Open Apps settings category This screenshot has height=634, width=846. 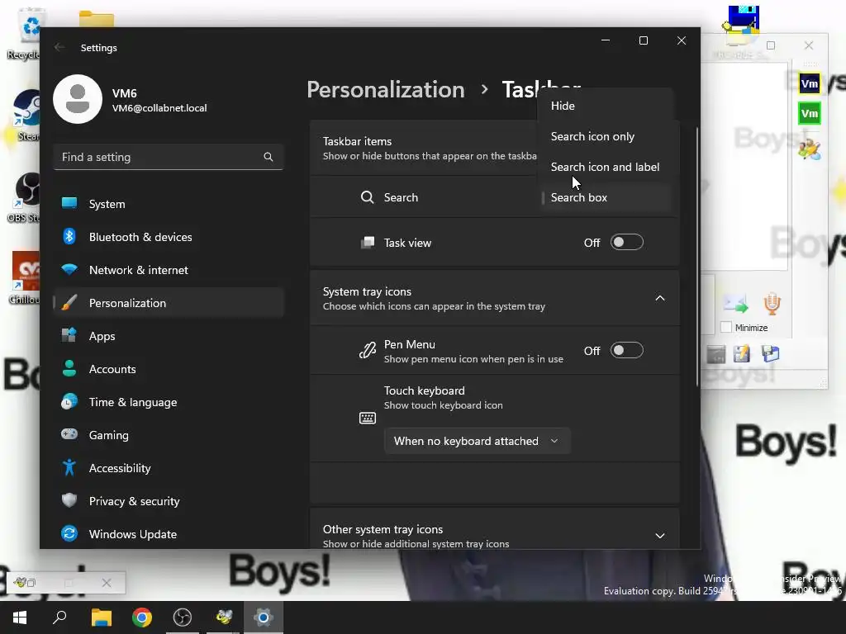169,336
